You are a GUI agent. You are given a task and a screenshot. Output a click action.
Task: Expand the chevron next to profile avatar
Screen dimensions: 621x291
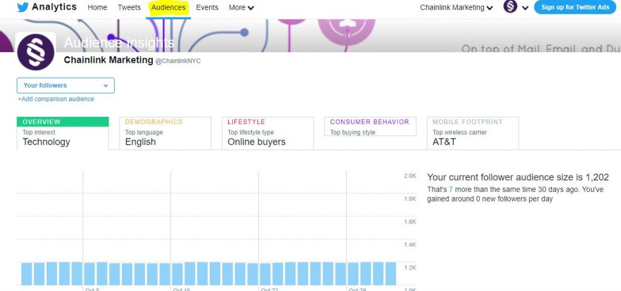525,8
